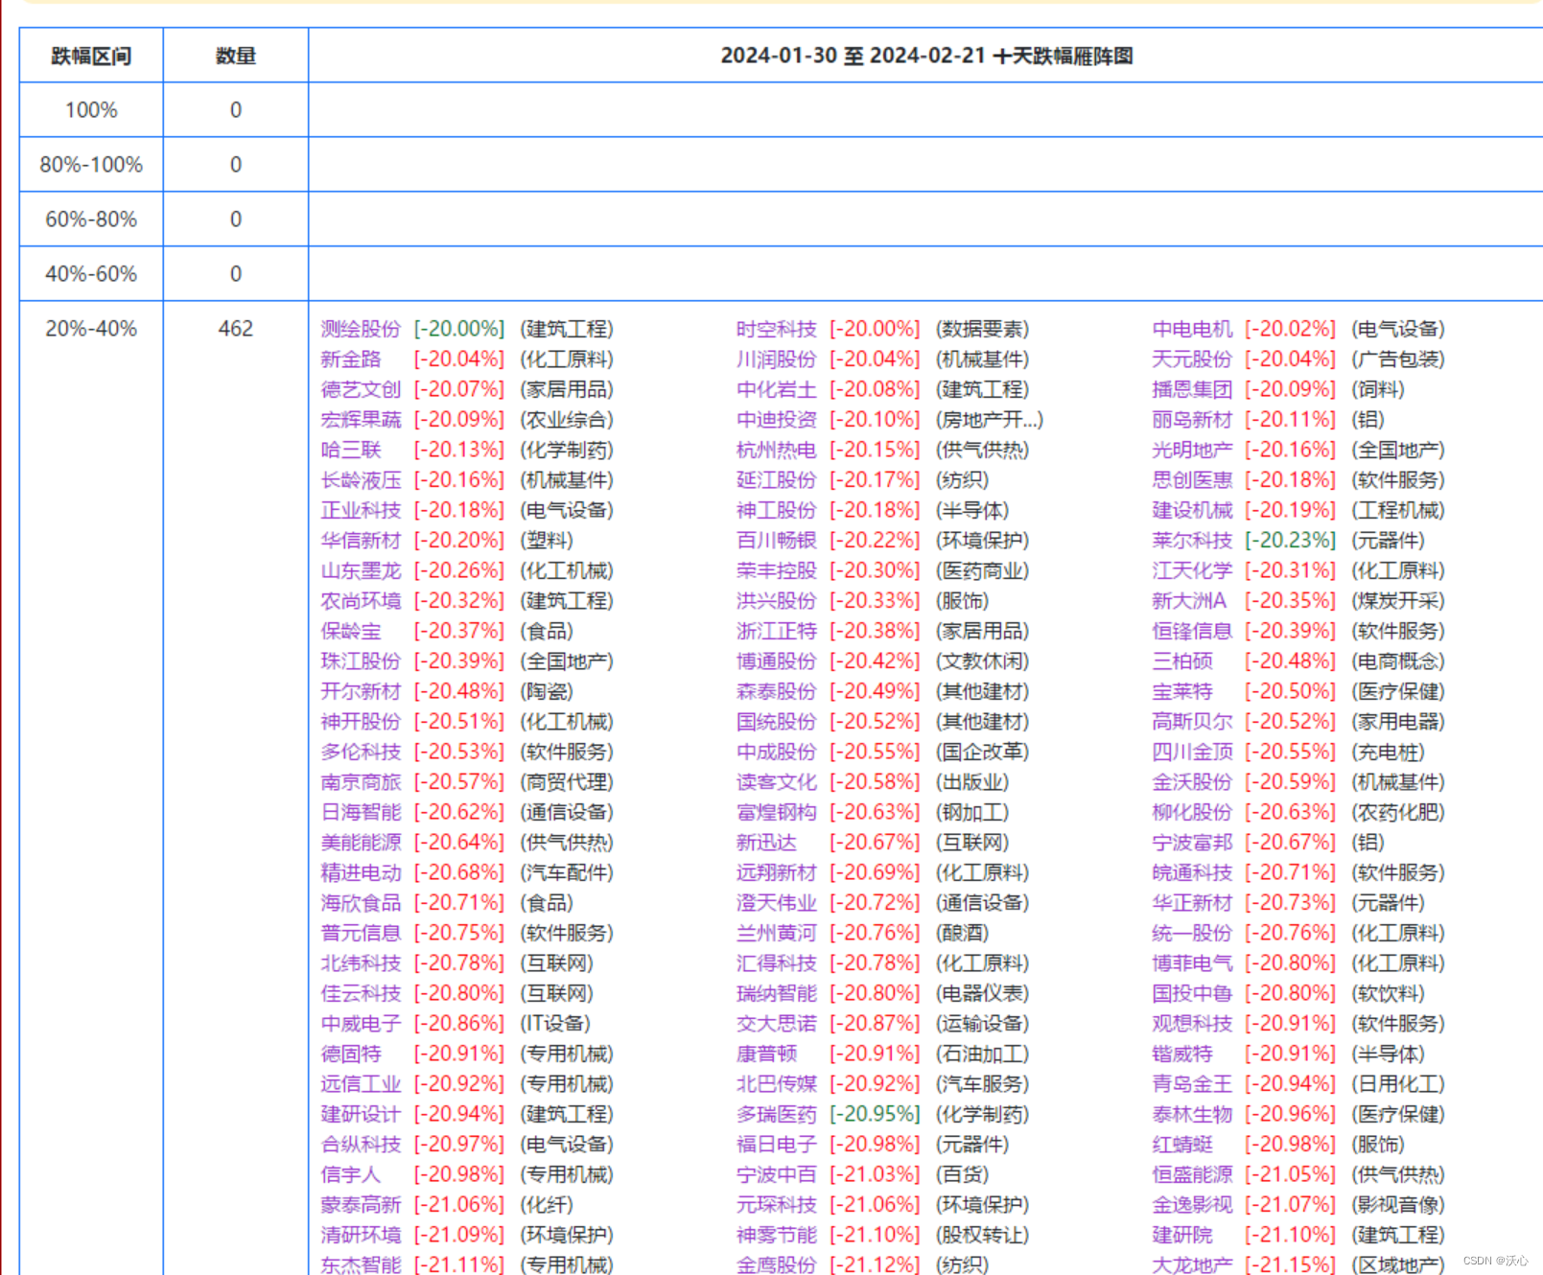Select the 保龄宝 stock
This screenshot has height=1275, width=1543.
click(x=351, y=631)
